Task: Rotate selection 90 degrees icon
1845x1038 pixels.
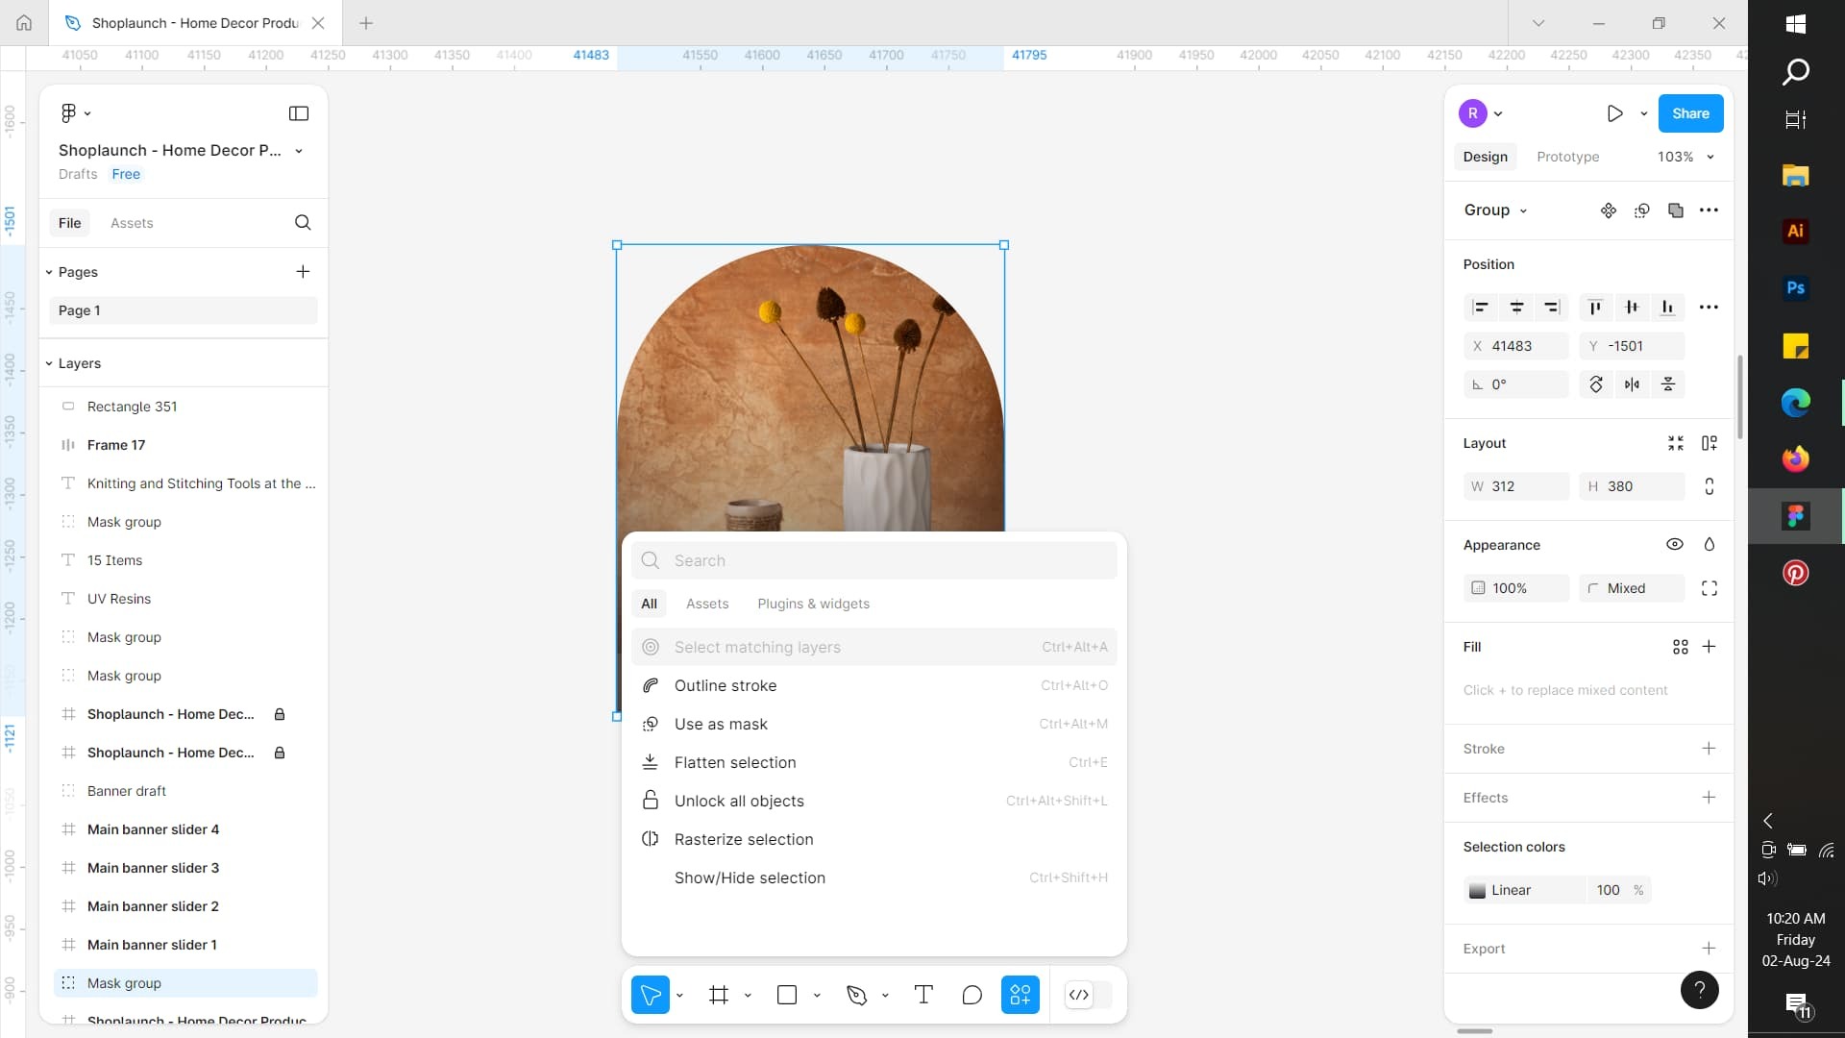Action: [1596, 384]
